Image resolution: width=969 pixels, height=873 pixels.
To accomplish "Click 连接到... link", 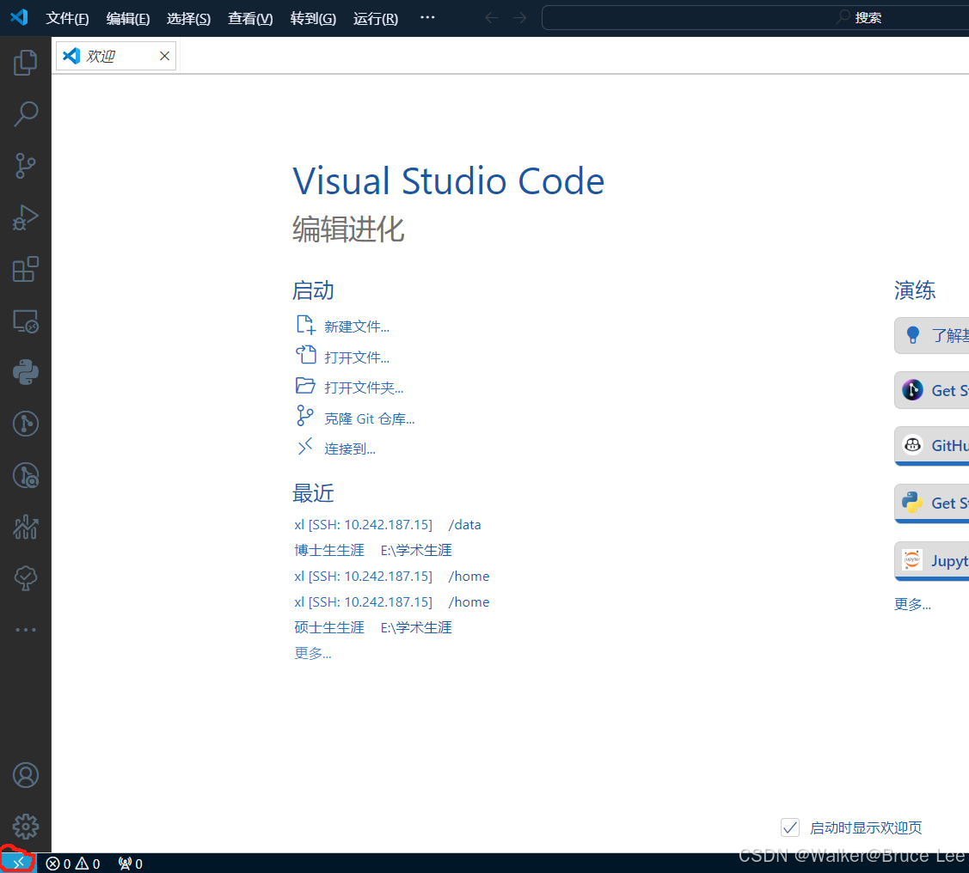I will [x=335, y=449].
